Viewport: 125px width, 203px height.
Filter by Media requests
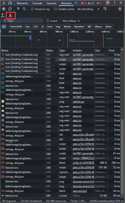point(67,27)
